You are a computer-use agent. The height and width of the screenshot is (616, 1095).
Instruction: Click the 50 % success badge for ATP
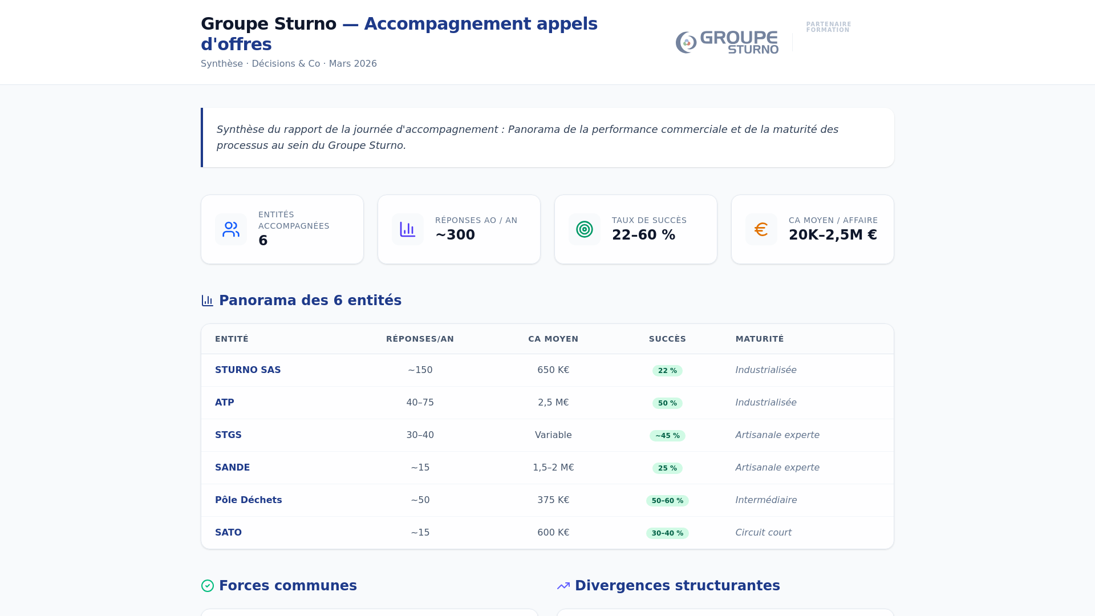[667, 403]
